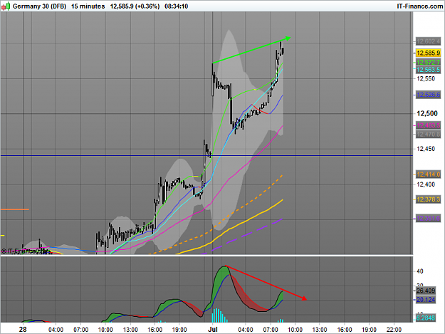This screenshot has width=445, height=334.
Task: Click the 04:00 label following the 28 date
Action: point(56,330)
